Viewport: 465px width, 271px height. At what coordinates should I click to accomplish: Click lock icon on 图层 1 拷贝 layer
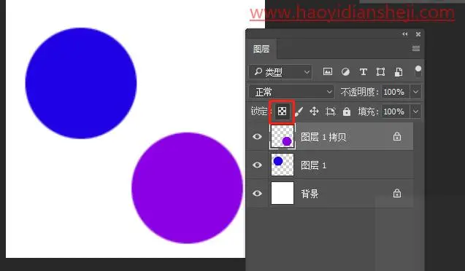(397, 136)
